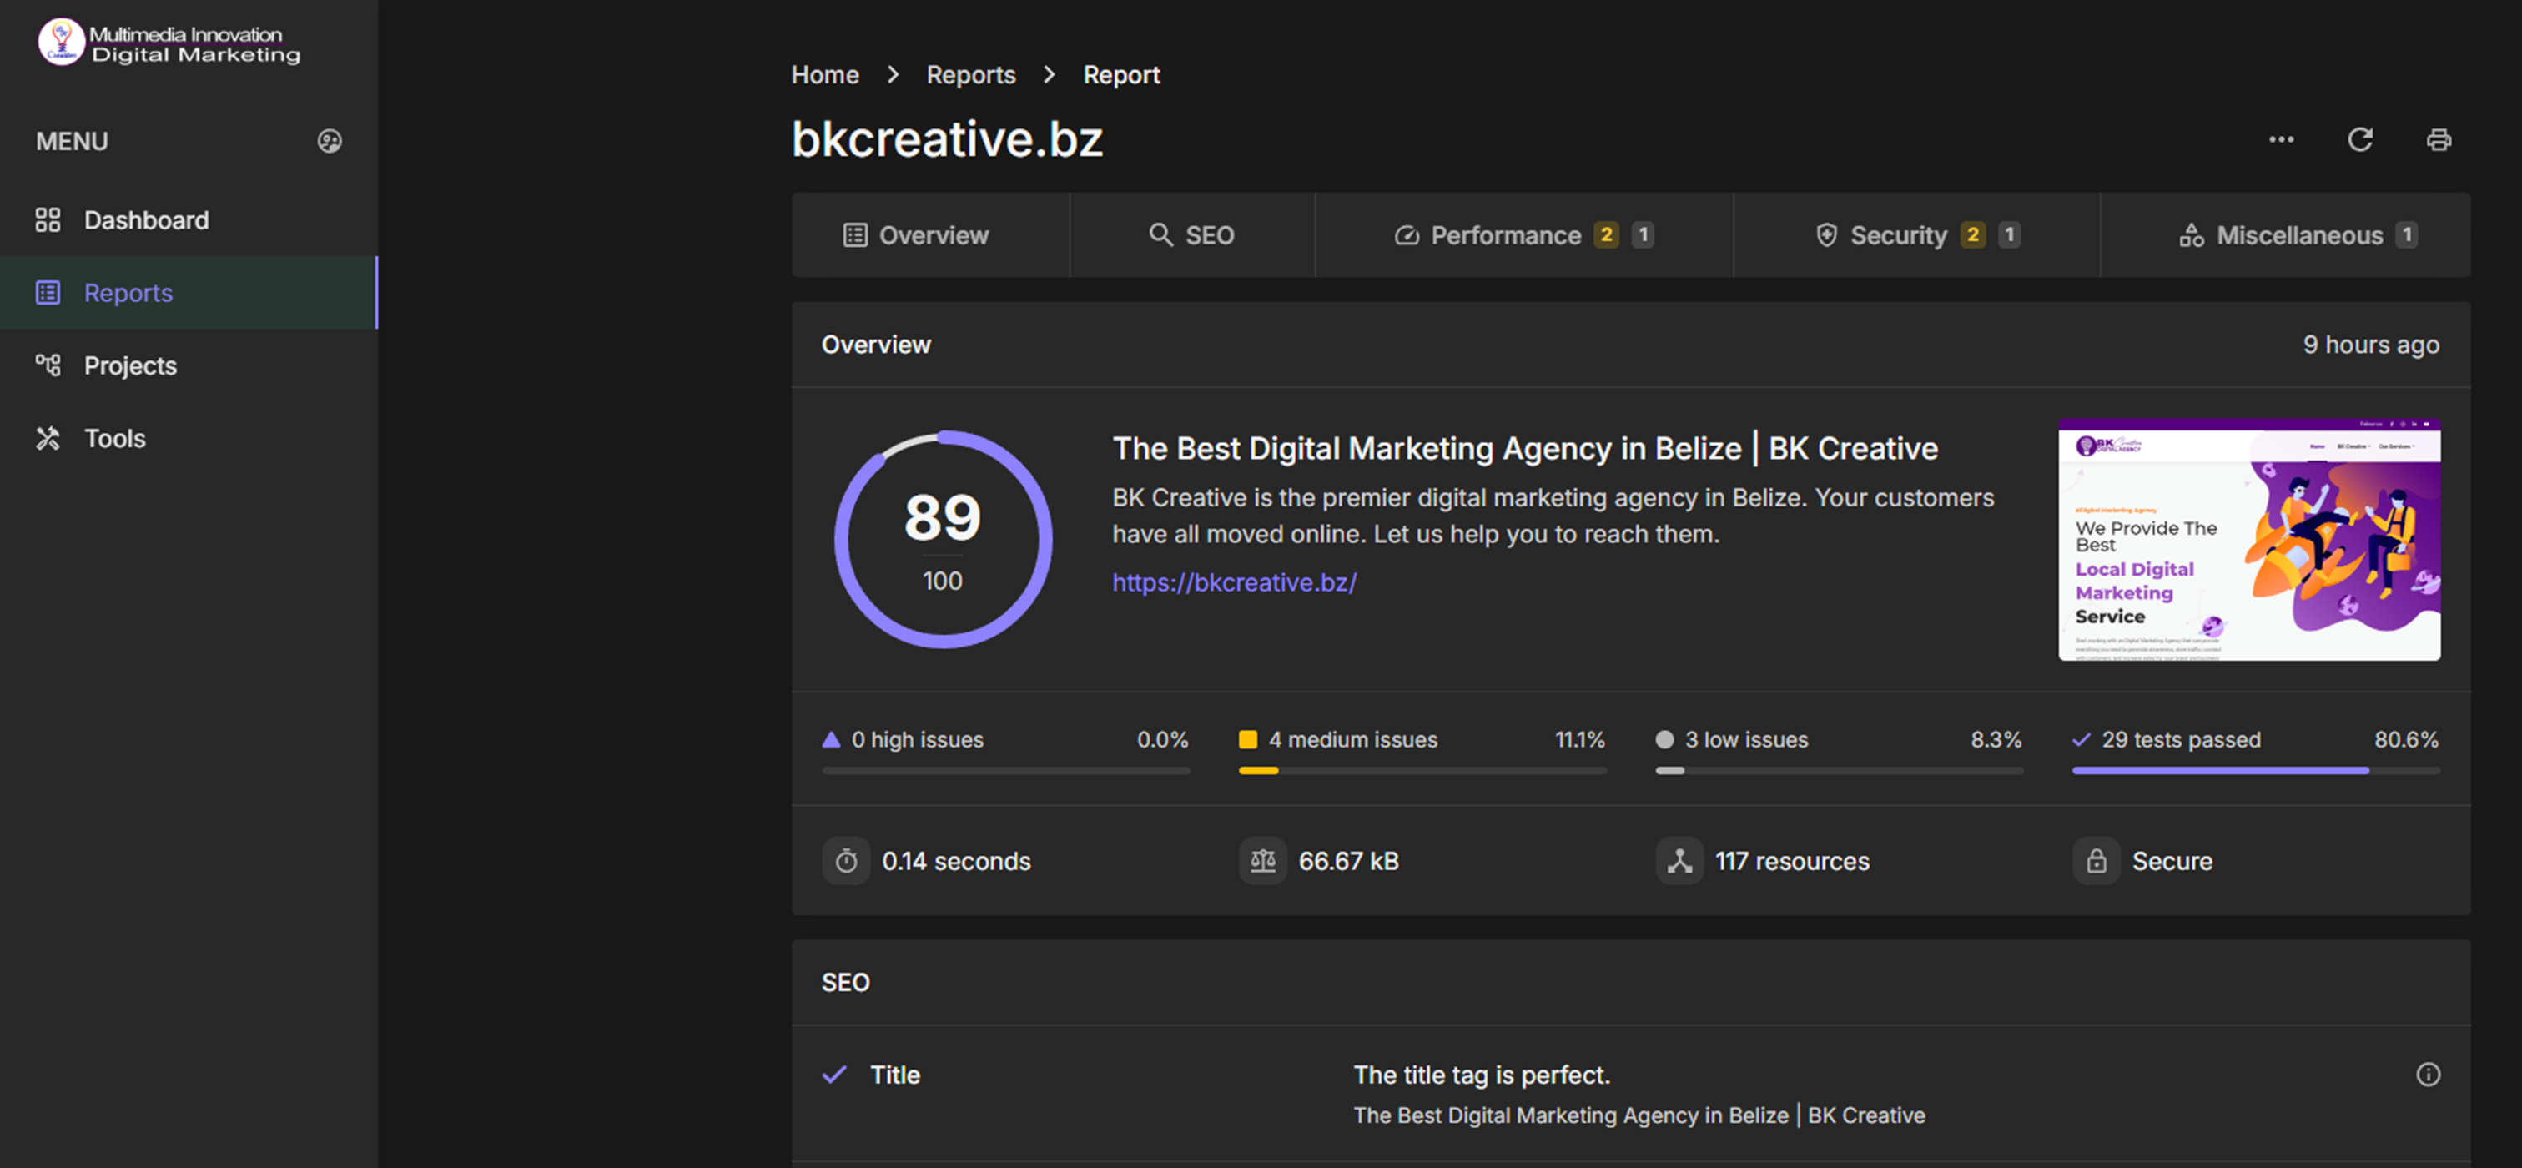This screenshot has width=2522, height=1168.
Task: Go to Reports in the breadcrumb
Action: [970, 74]
